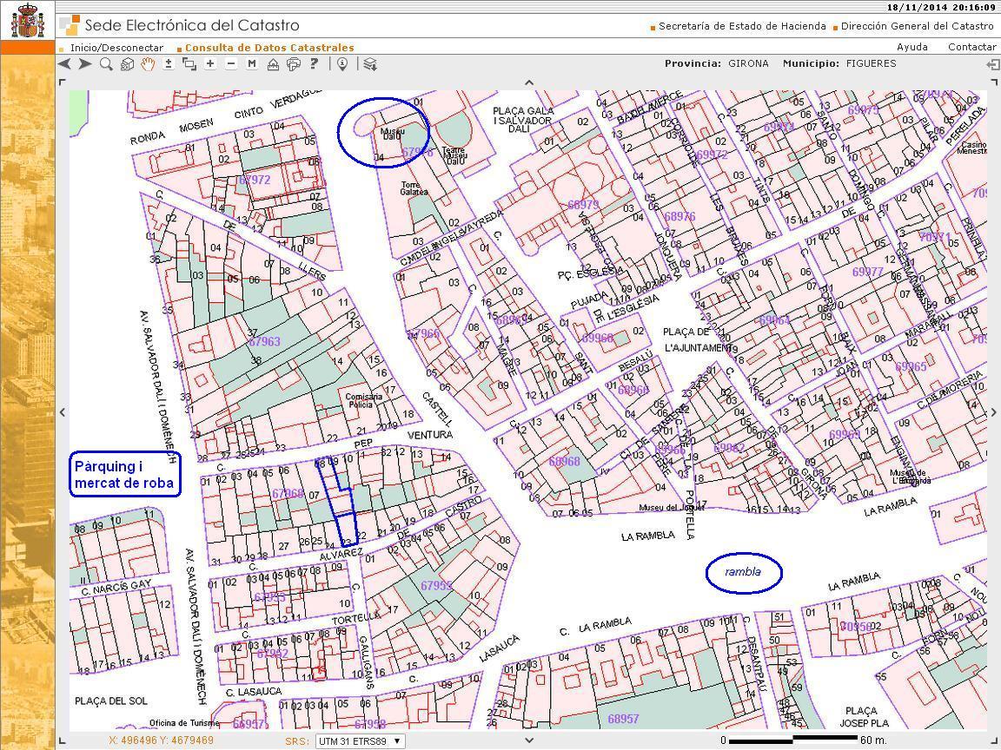
Task: Select the measure tool icon
Action: click(x=273, y=64)
